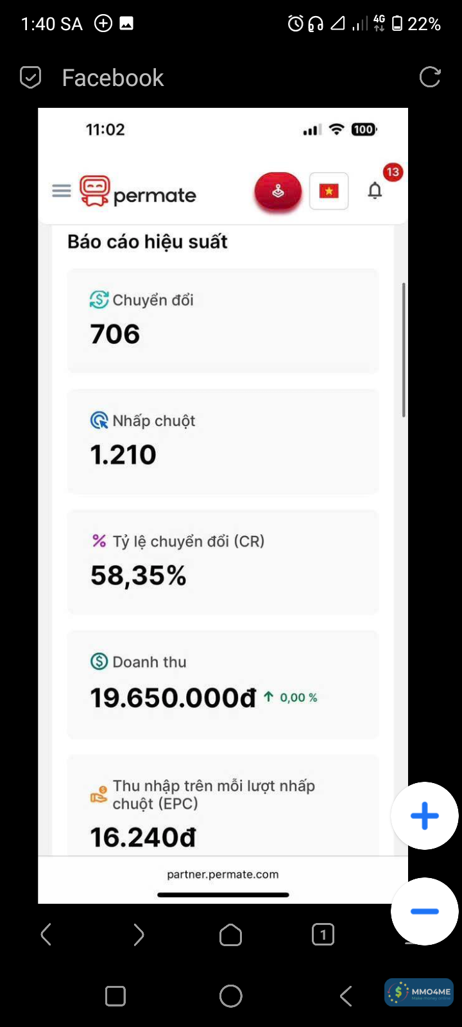Zoom in with the blue plus button
Screen dimensions: 462x1027
coord(424,816)
